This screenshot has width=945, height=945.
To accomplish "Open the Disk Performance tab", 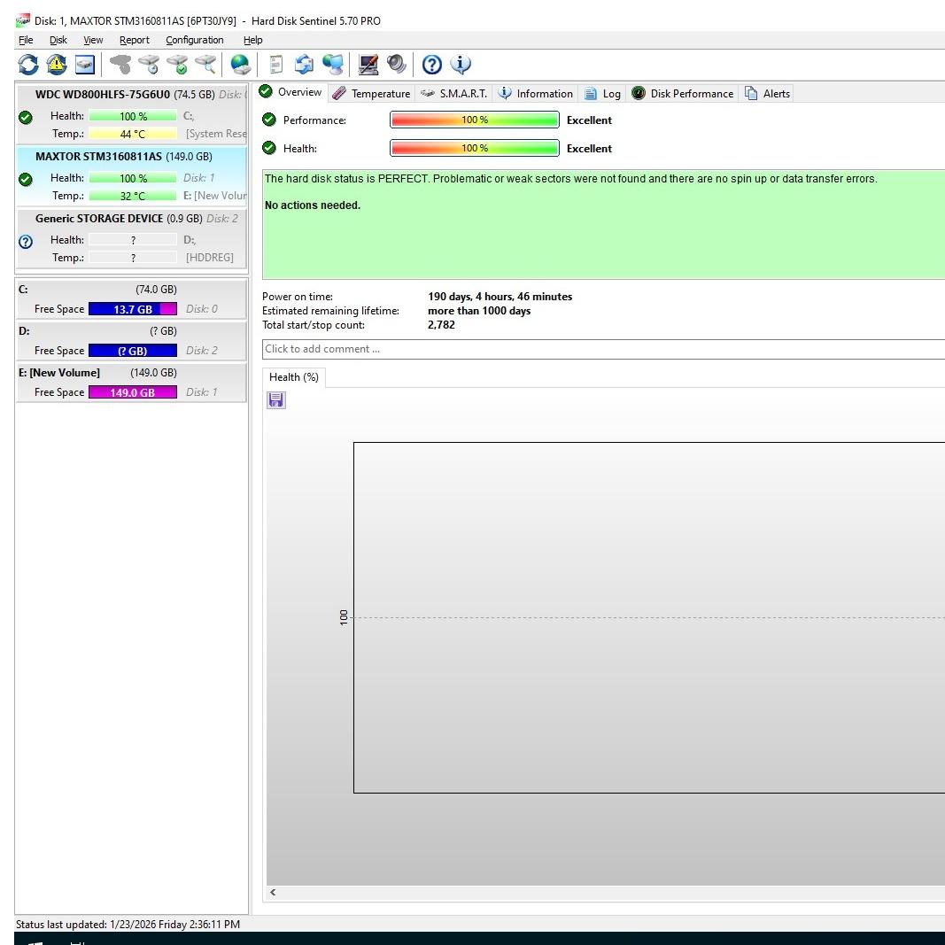I will pyautogui.click(x=682, y=93).
